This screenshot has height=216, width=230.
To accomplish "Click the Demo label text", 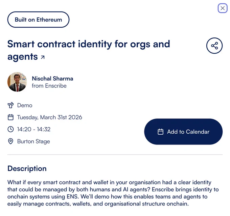I will [25, 105].
